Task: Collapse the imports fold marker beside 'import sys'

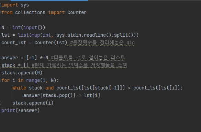Action: point(0,5)
